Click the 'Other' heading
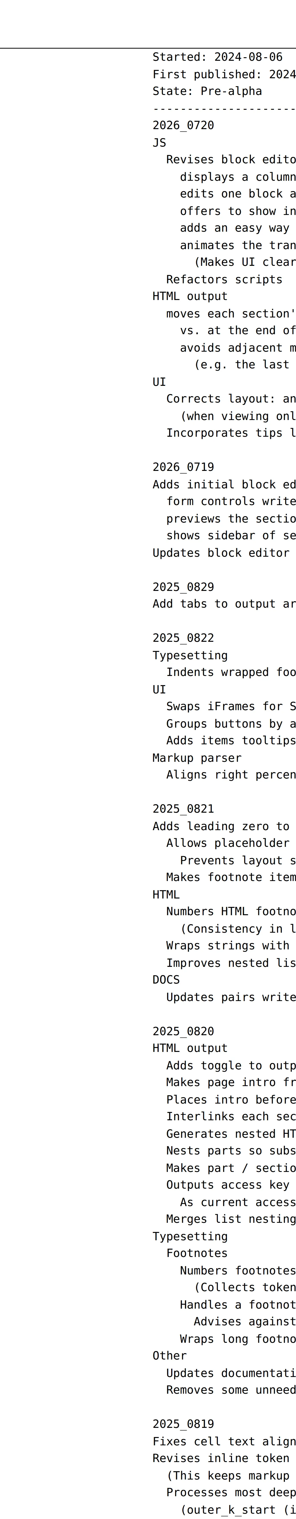This screenshot has width=296, height=1519. coord(170,1356)
